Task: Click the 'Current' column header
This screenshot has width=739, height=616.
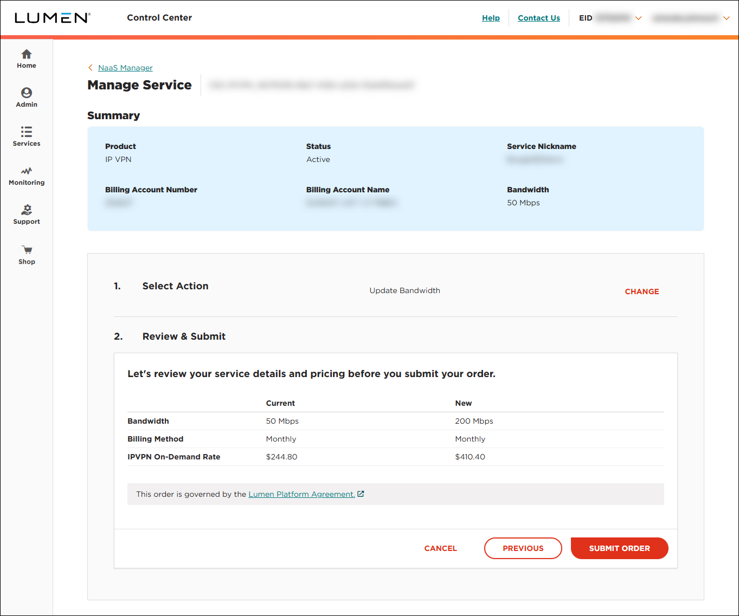Action: (x=280, y=403)
